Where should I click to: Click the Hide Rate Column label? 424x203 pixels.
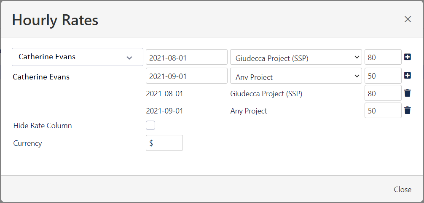(43, 126)
